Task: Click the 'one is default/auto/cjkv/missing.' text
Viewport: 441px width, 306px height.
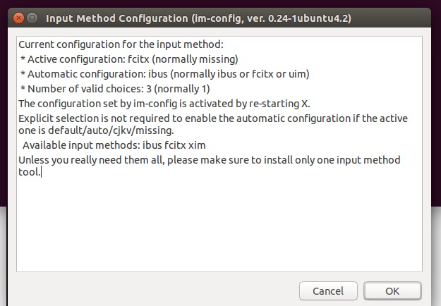Action: (x=96, y=130)
